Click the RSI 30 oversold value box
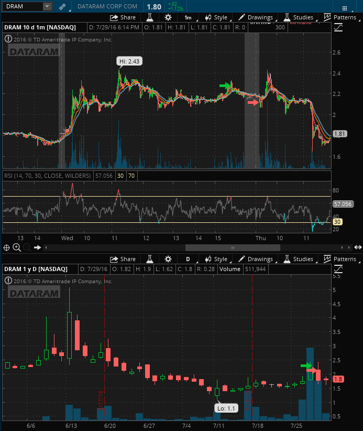 (x=120, y=176)
